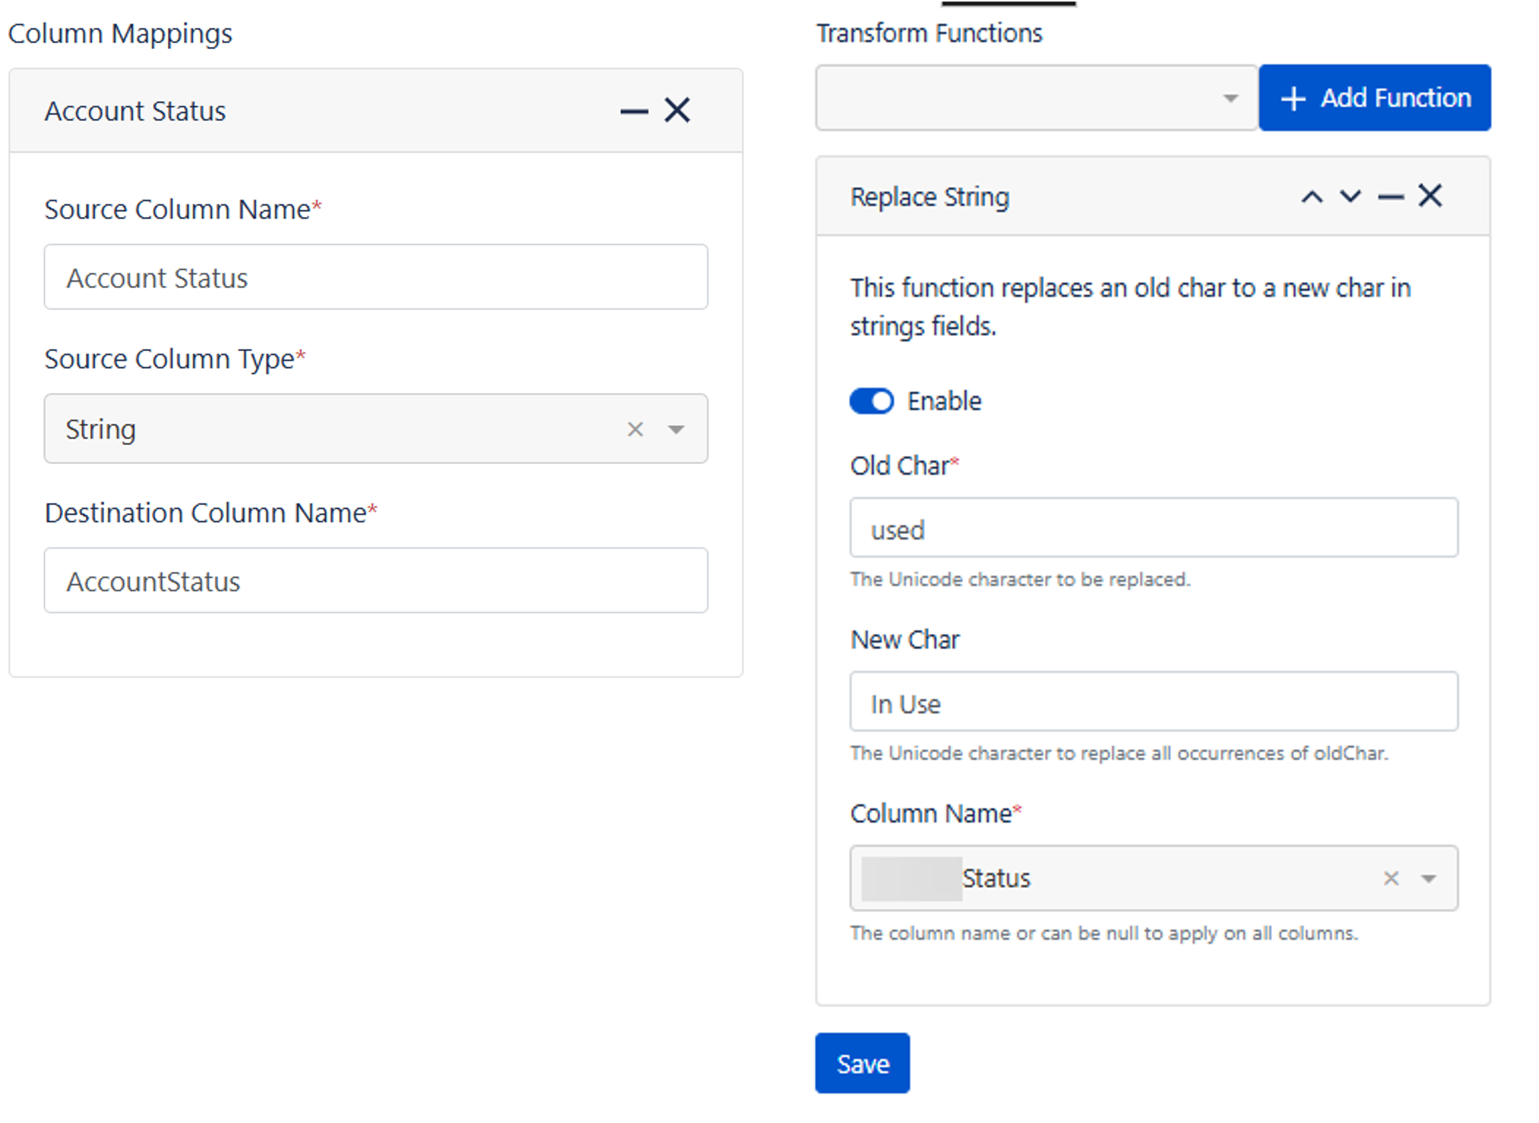Image resolution: width=1539 pixels, height=1123 pixels.
Task: Move Replace String function down
Action: click(1350, 197)
